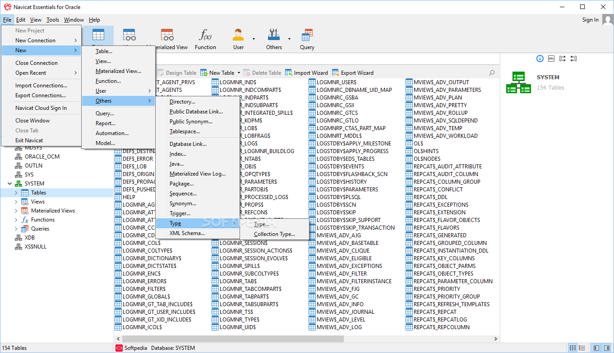
Task: Choose Materialized View... in New submenu
Action: coord(118,71)
